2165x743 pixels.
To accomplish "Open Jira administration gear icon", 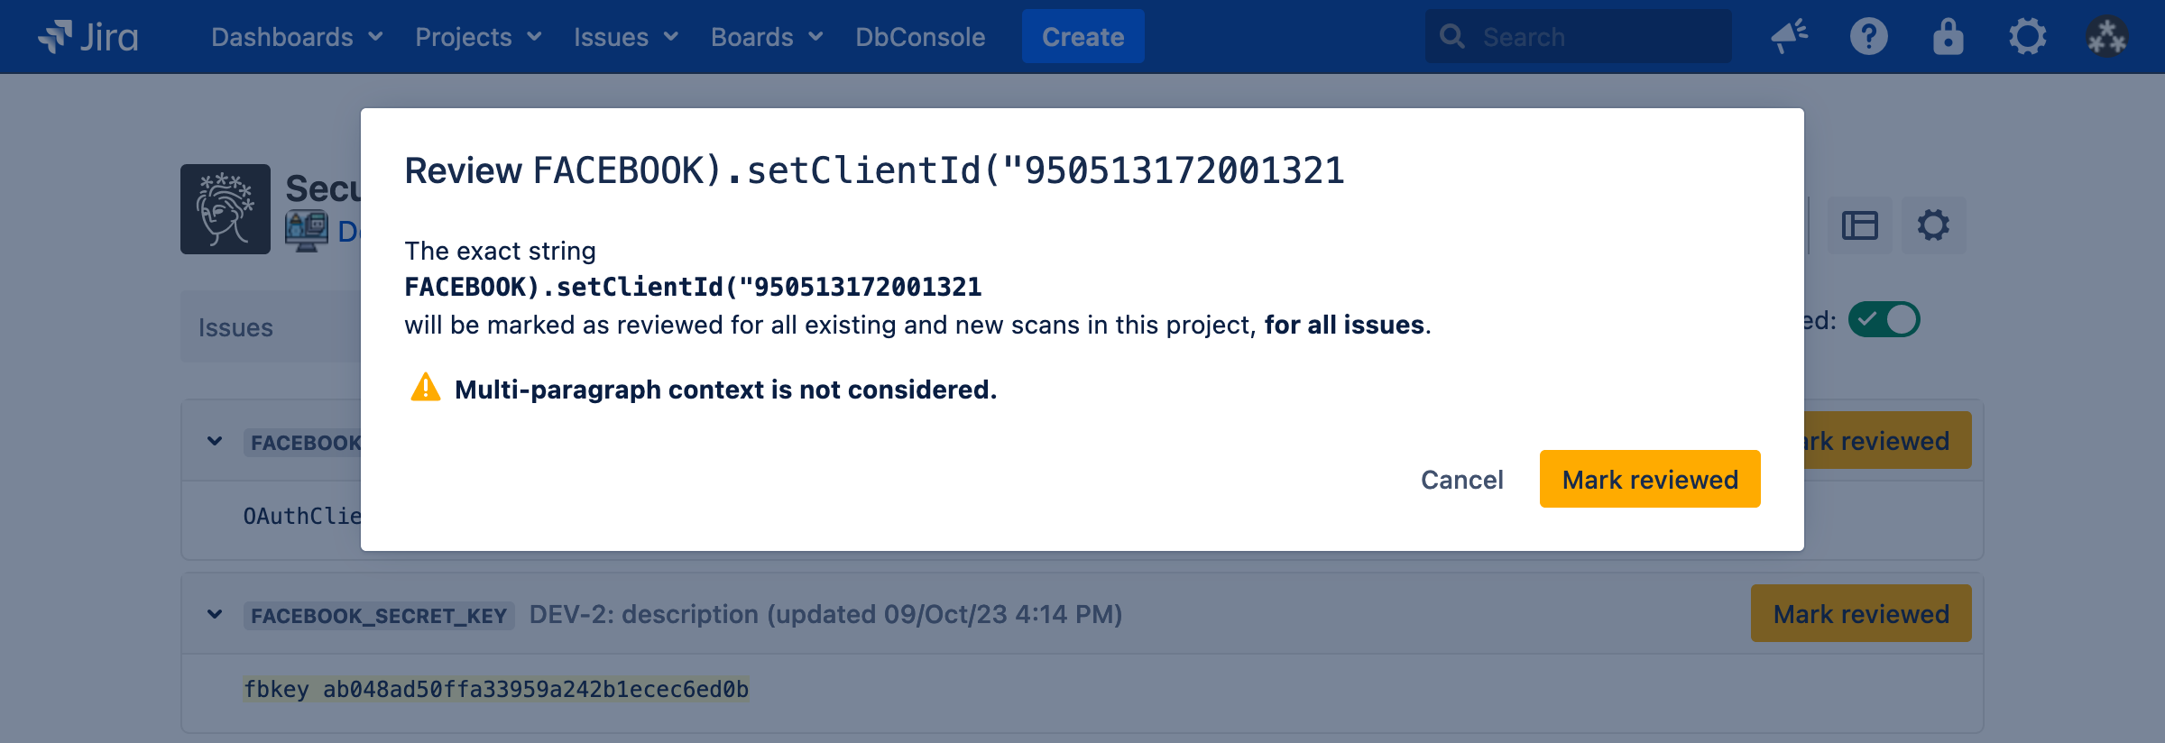I will [x=2027, y=37].
